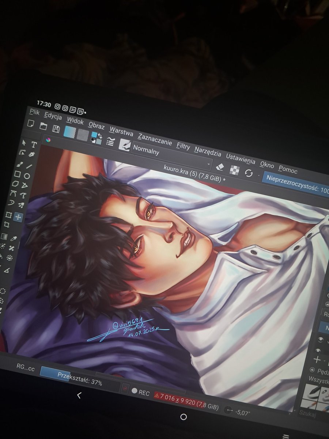Toggle visibility of the upper layer eye
This screenshot has width=329, height=439.
(x=321, y=340)
